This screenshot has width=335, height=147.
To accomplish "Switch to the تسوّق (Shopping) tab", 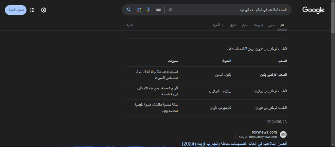I will (233, 25).
